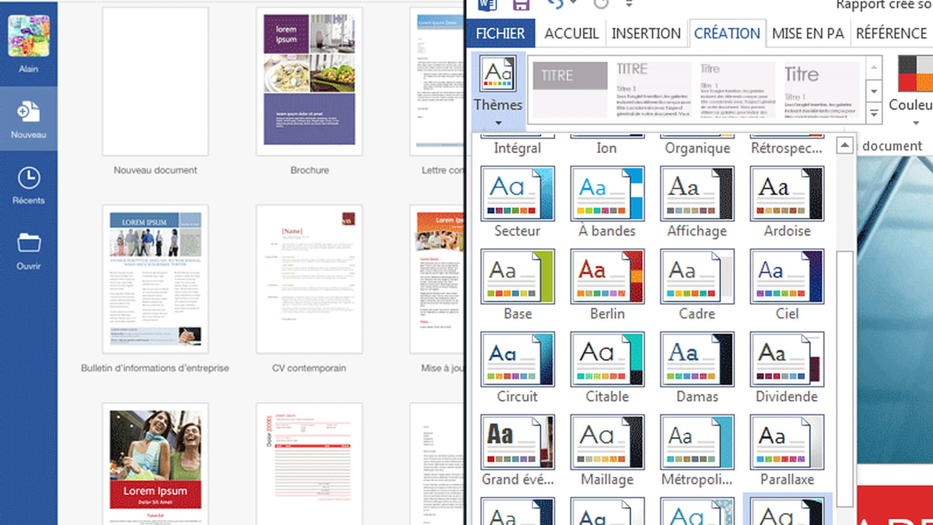Screen dimensions: 933x525
Task: Choose the Dividende theme
Action: (787, 367)
